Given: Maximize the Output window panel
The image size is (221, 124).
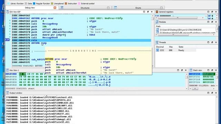Looking at the screenshot, I should pyautogui.click(x=208, y=93).
